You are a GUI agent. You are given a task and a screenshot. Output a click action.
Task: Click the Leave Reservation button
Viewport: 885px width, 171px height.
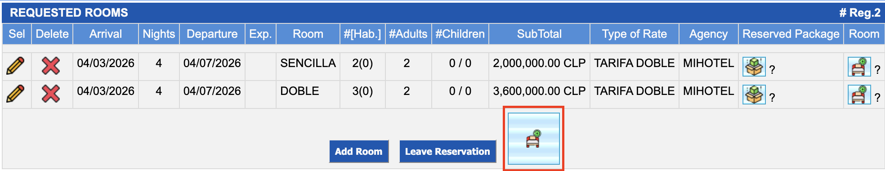447,152
